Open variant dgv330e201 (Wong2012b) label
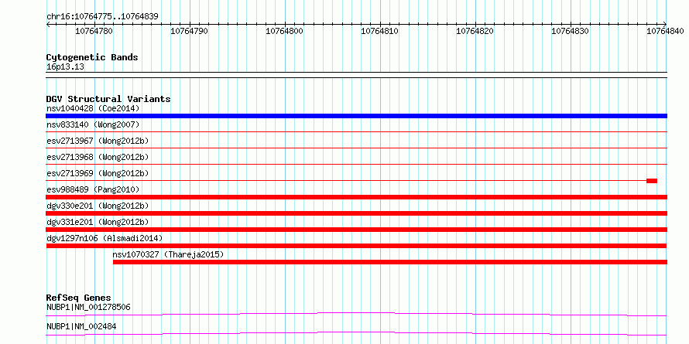Viewport: 689px width, 344px height. click(x=98, y=206)
